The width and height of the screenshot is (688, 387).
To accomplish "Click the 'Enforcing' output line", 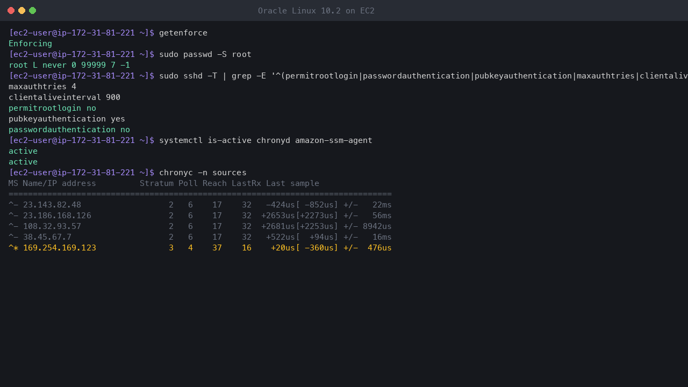I will [31, 44].
